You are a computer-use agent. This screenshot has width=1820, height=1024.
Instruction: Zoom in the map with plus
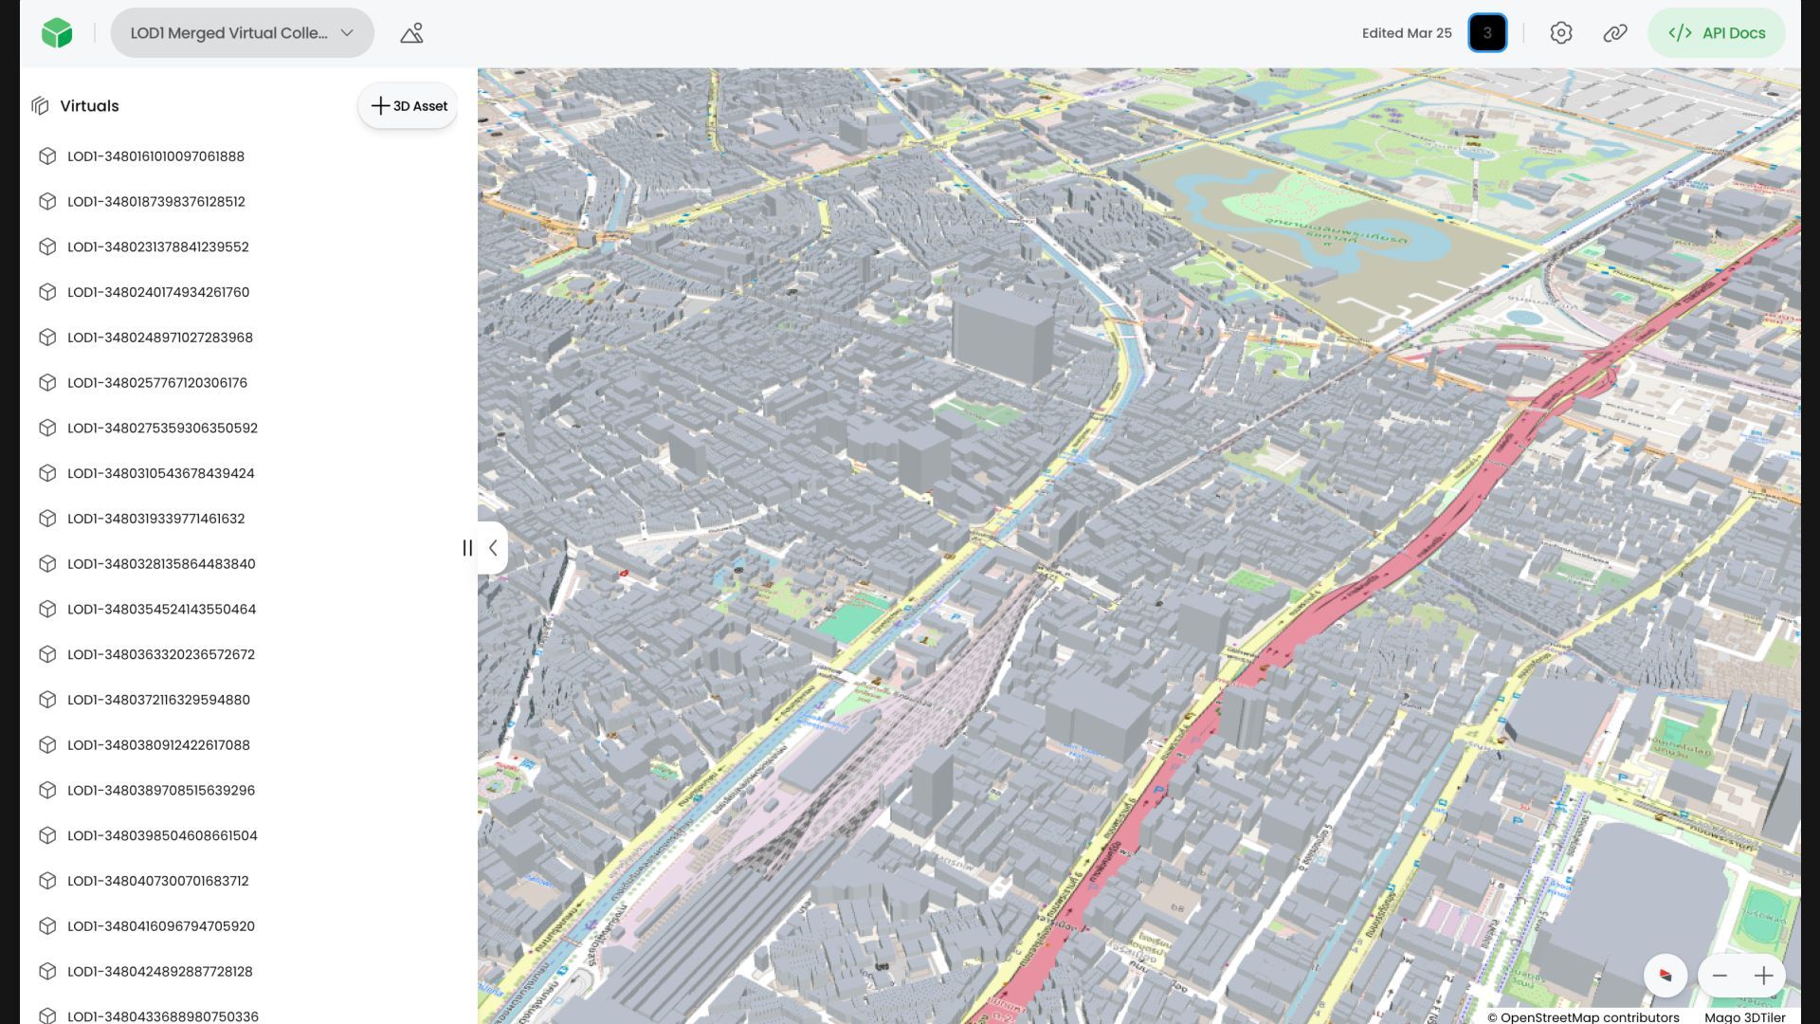pos(1763,976)
